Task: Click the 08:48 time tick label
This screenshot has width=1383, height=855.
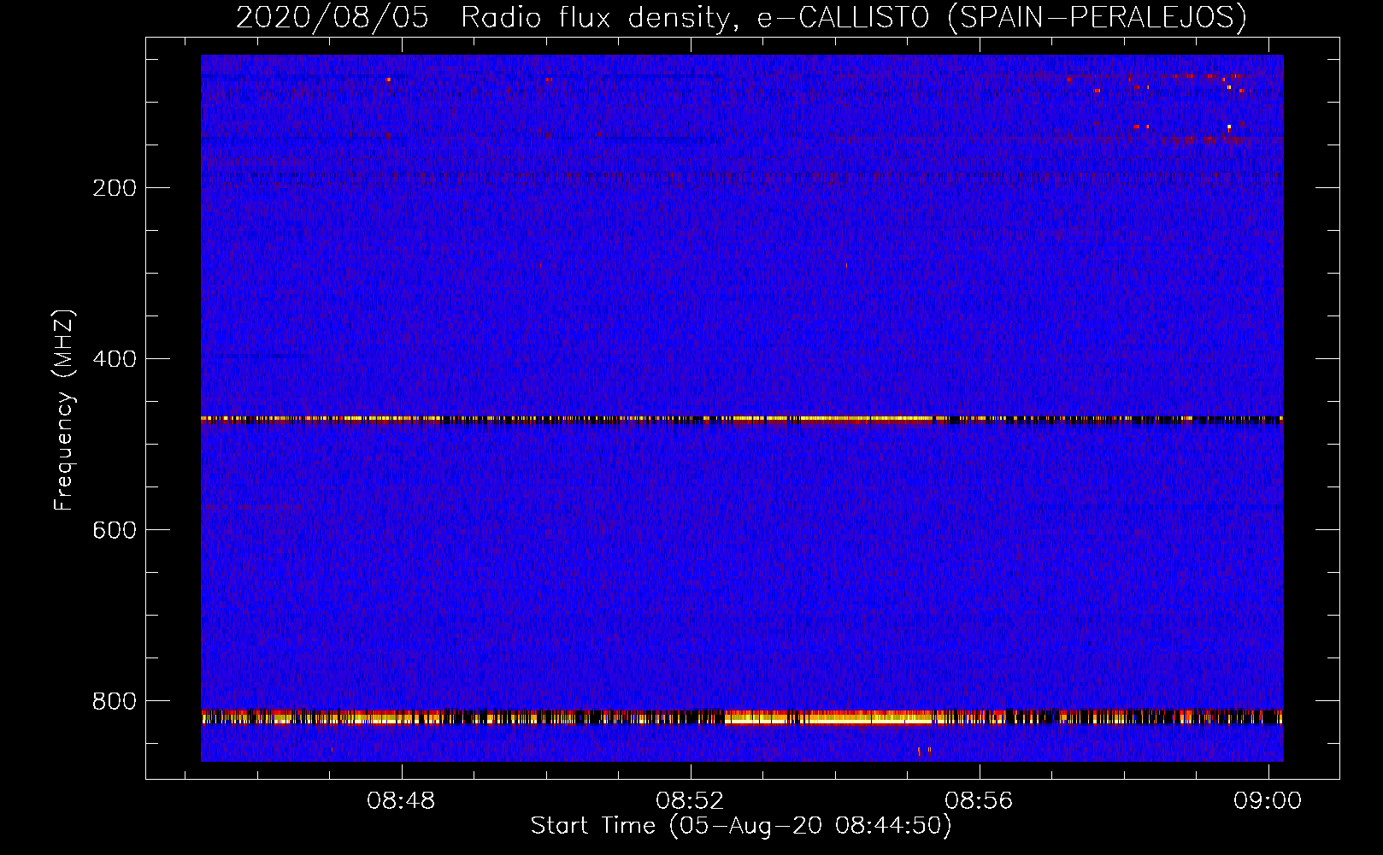Action: [x=401, y=801]
